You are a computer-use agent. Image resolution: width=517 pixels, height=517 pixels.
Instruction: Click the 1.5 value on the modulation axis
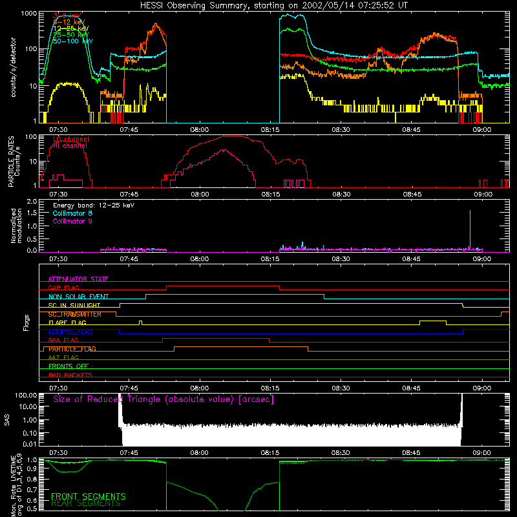[x=32, y=213]
